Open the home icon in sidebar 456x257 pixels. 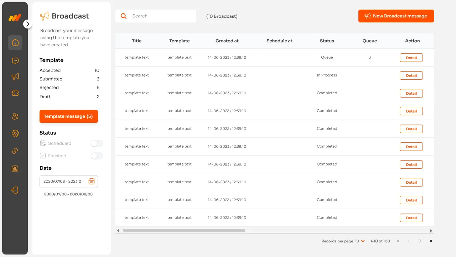[x=15, y=43]
